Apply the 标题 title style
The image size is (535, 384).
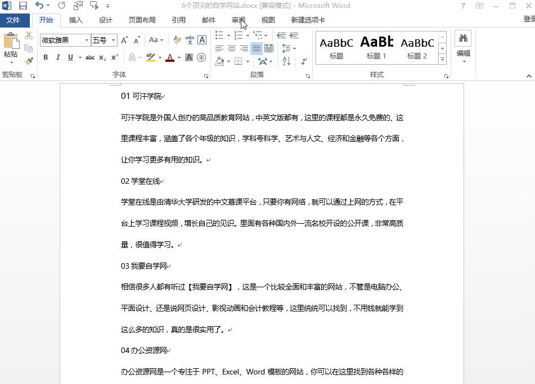pos(336,48)
